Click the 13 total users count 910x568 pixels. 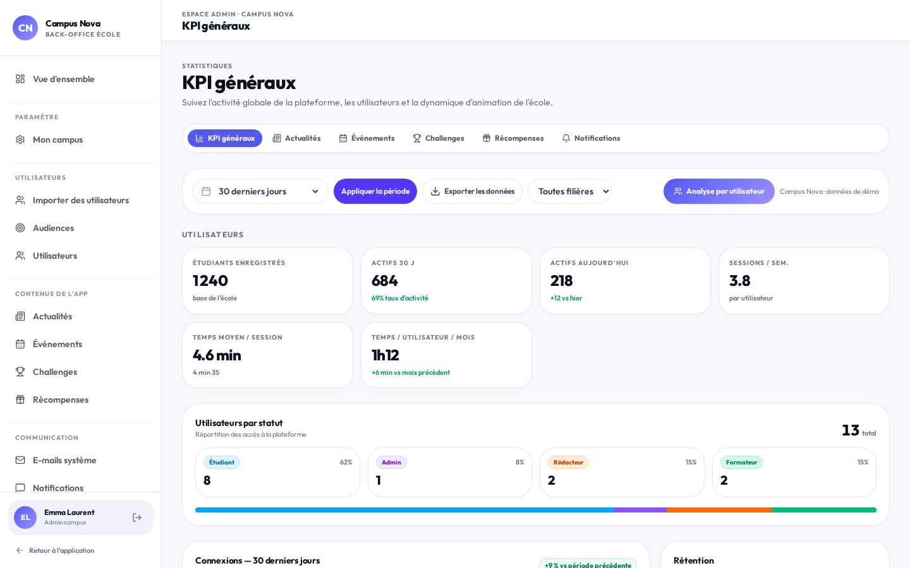click(x=851, y=430)
